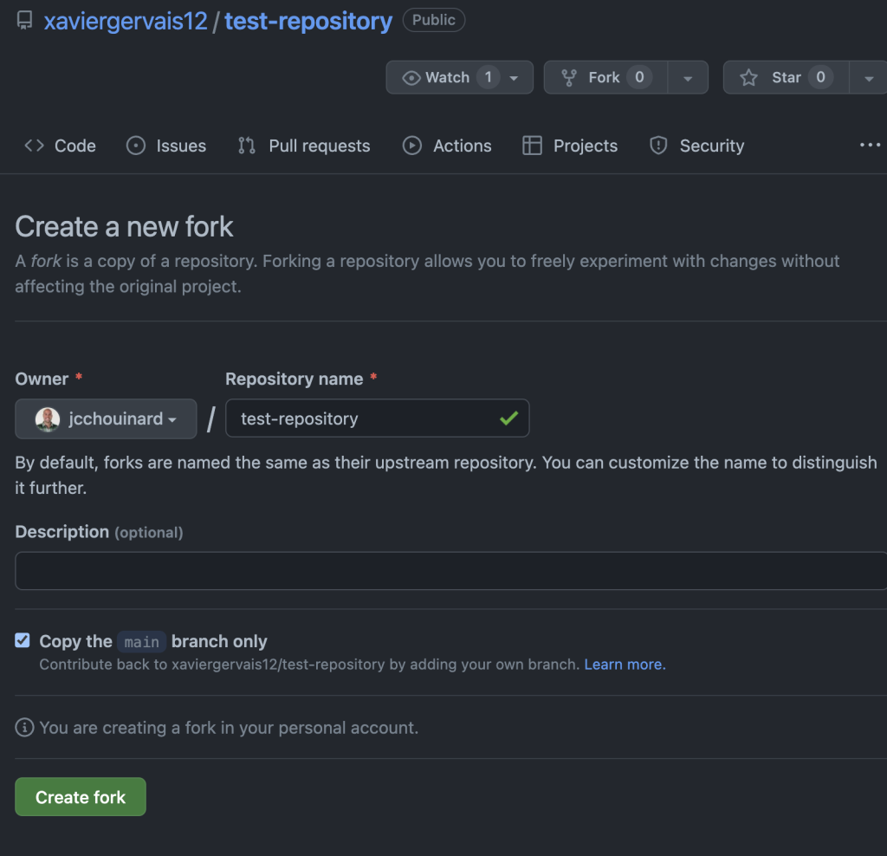Open the three-dot more tabs menu
The image size is (887, 856).
pyautogui.click(x=870, y=146)
